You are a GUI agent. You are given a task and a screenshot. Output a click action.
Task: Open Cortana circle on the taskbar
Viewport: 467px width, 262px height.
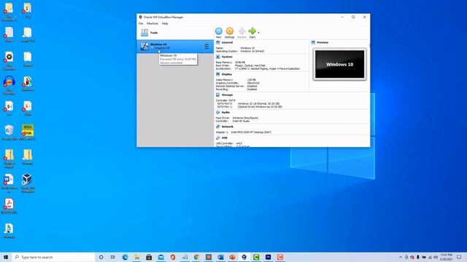(x=101, y=257)
